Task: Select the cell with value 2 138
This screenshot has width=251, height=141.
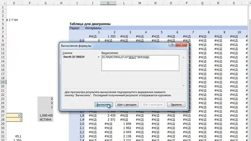Action: click(x=124, y=136)
